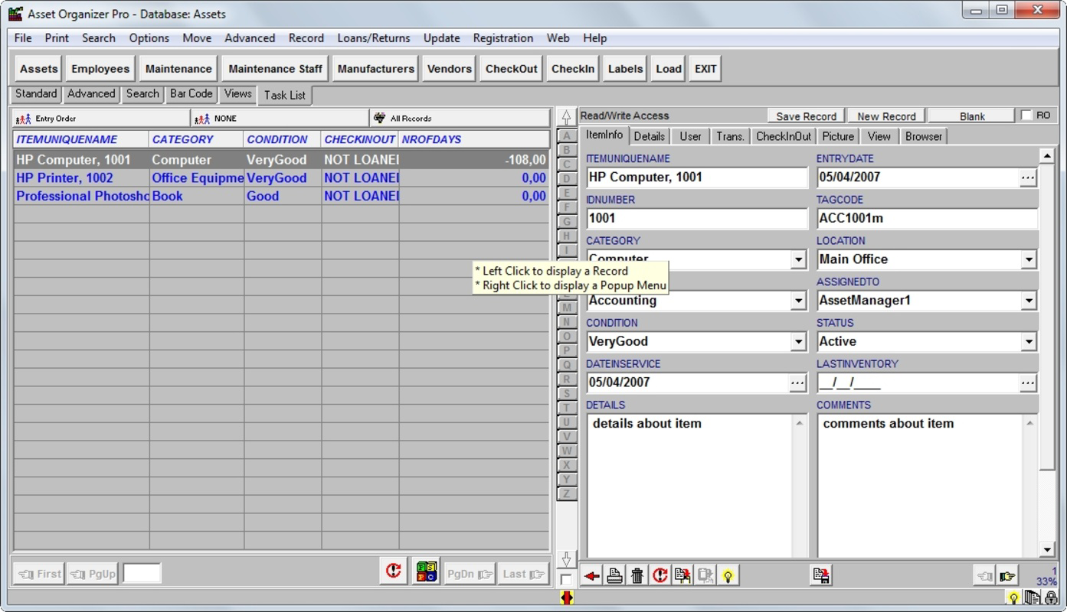Click the up arrow above alphabet strip

pyautogui.click(x=566, y=117)
